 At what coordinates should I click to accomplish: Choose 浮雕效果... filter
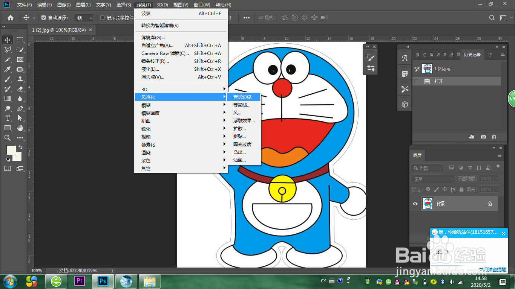click(x=244, y=121)
